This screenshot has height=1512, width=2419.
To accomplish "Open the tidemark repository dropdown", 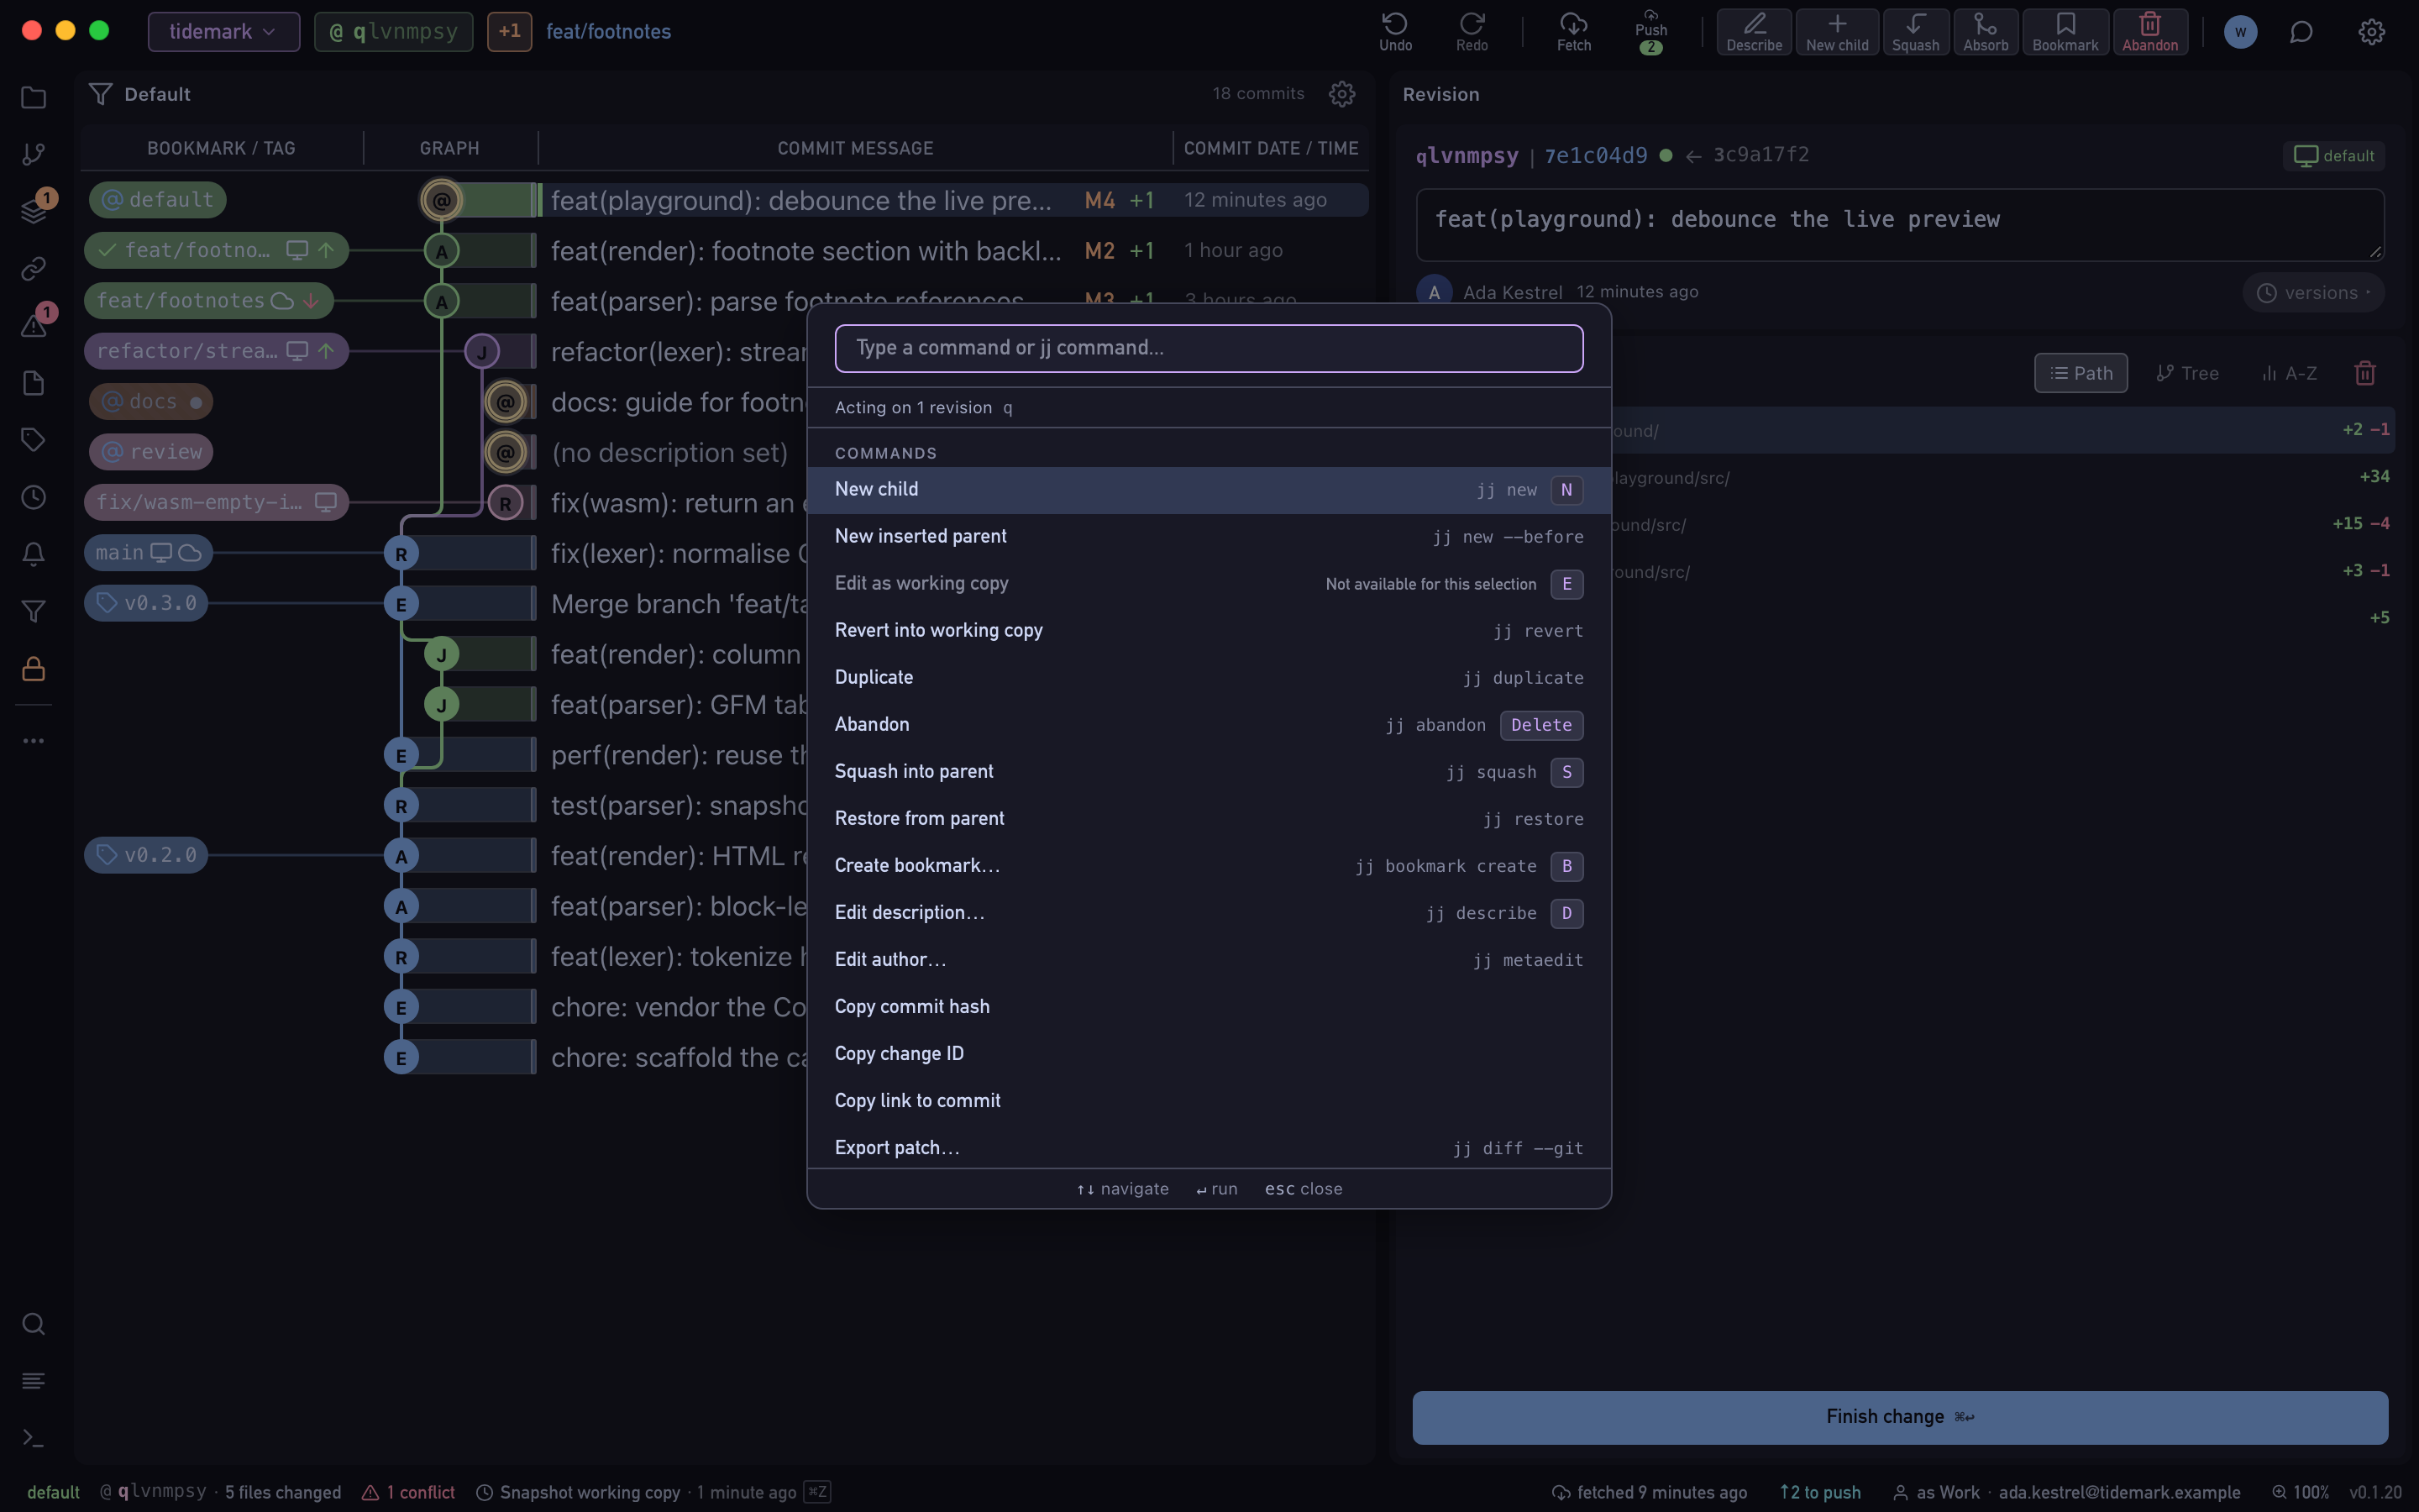I will (x=224, y=32).
